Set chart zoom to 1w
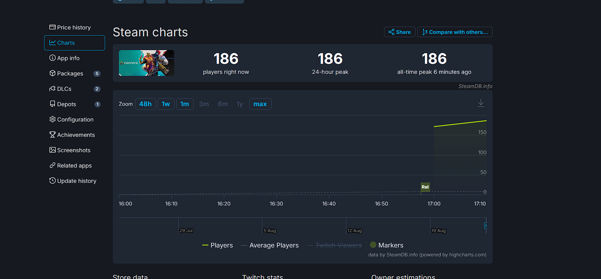This screenshot has width=601, height=279. (166, 104)
